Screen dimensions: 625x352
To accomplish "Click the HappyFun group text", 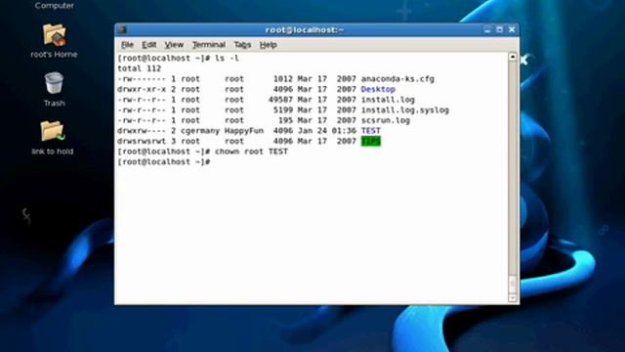I will (x=244, y=131).
